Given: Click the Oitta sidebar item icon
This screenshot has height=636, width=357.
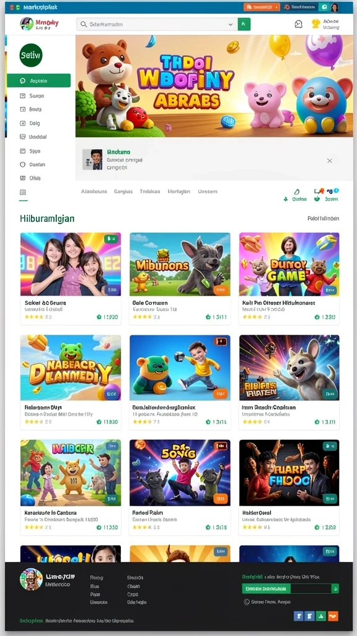Looking at the screenshot, I should (x=23, y=178).
